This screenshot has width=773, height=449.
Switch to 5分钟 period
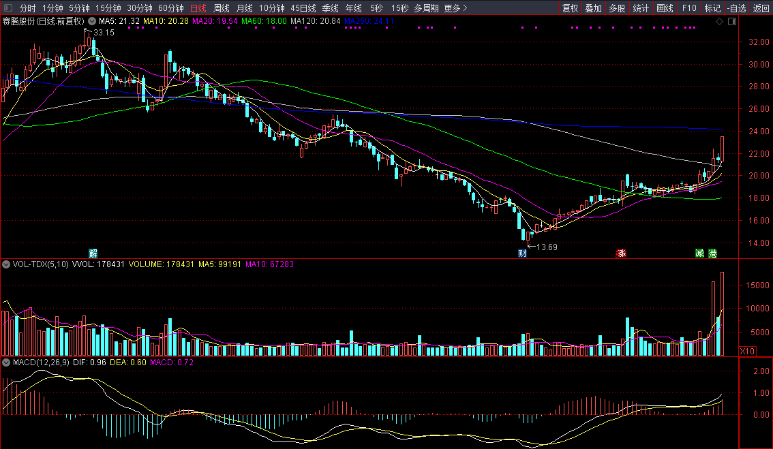pos(79,8)
